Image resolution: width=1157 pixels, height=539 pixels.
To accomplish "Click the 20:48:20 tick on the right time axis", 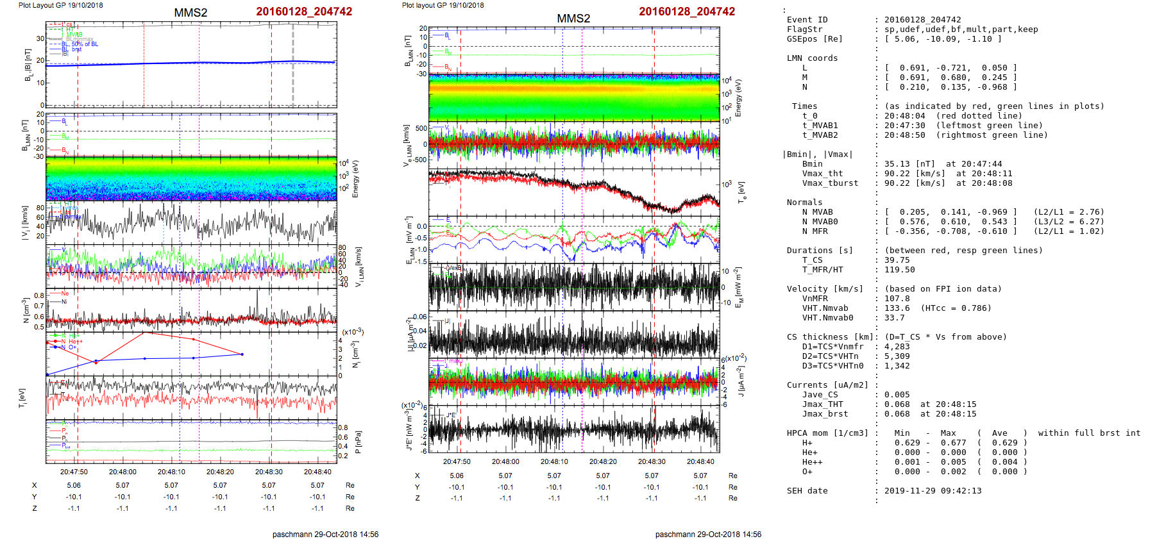I will tap(603, 461).
